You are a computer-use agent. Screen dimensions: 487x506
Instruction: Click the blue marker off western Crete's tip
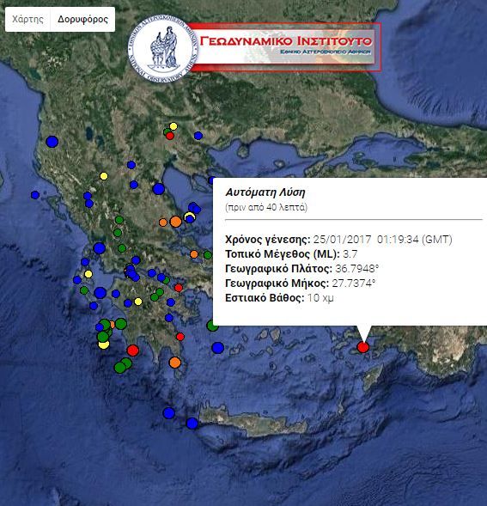point(192,424)
